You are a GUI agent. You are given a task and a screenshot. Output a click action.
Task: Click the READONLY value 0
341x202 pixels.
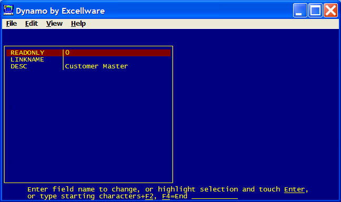coord(67,53)
